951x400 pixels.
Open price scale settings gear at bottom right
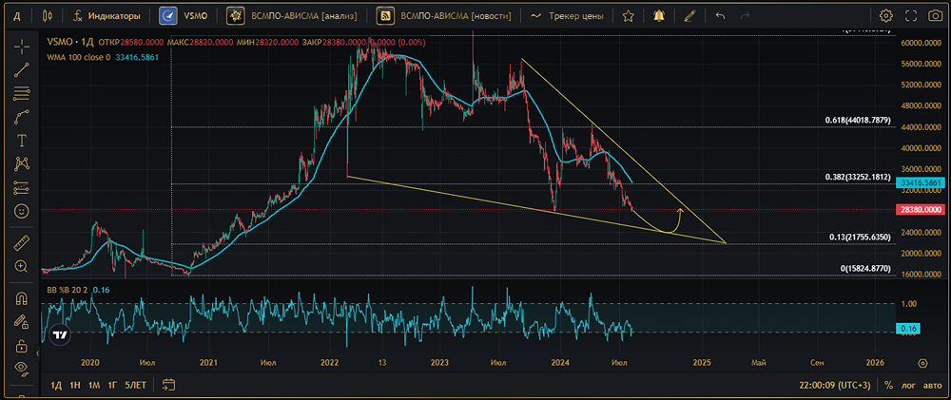pos(922,363)
